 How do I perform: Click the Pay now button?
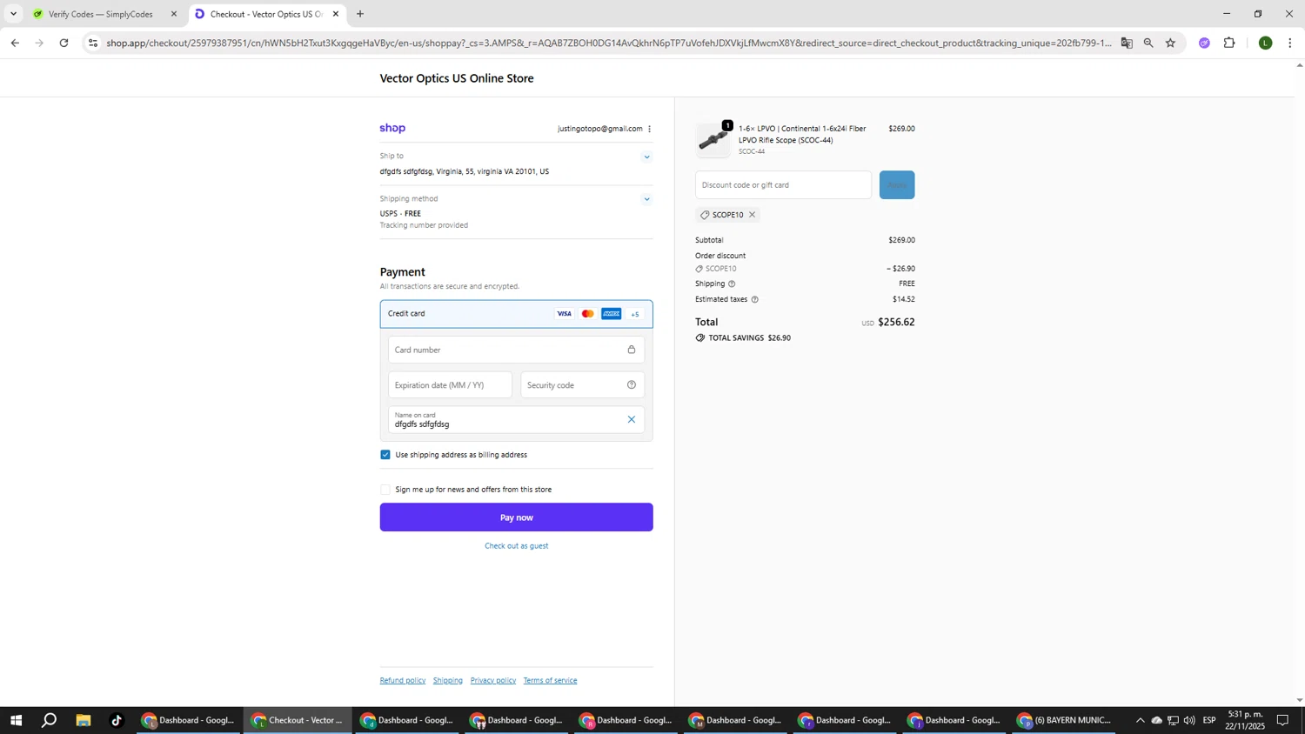coord(516,517)
